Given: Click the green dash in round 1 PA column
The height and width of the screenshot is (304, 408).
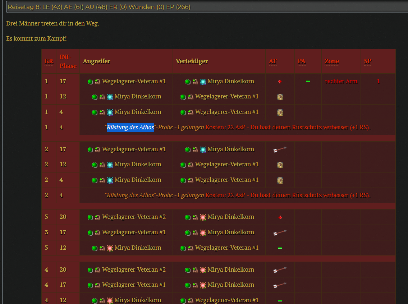Looking at the screenshot, I should 308,82.
